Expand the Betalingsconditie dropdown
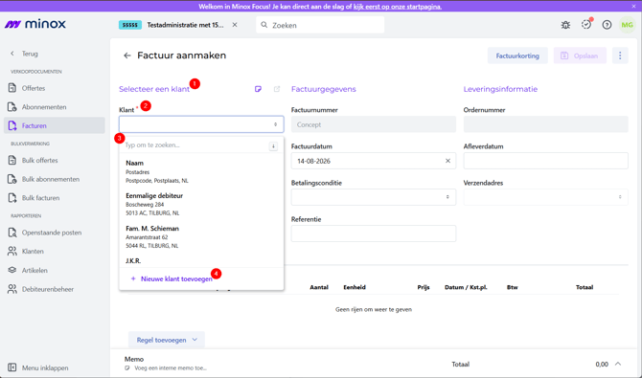Image resolution: width=642 pixels, height=378 pixels. tap(374, 197)
